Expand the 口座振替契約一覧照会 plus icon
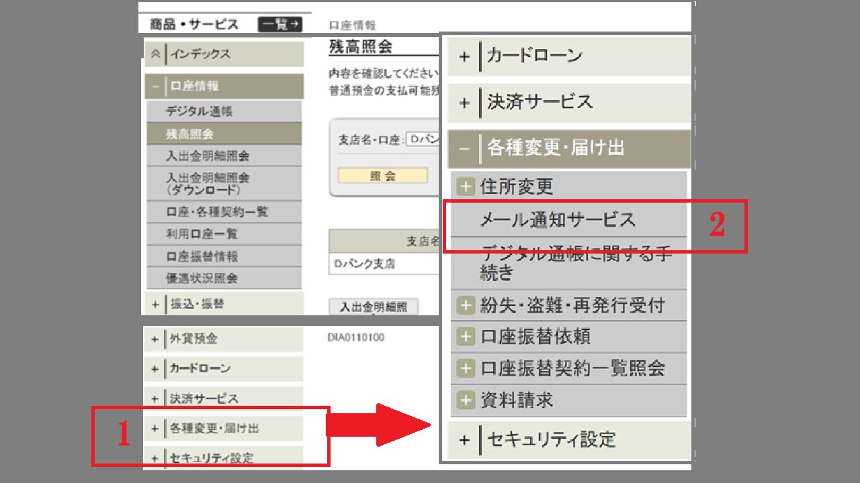Screen dimensions: 860x483 click(x=466, y=368)
